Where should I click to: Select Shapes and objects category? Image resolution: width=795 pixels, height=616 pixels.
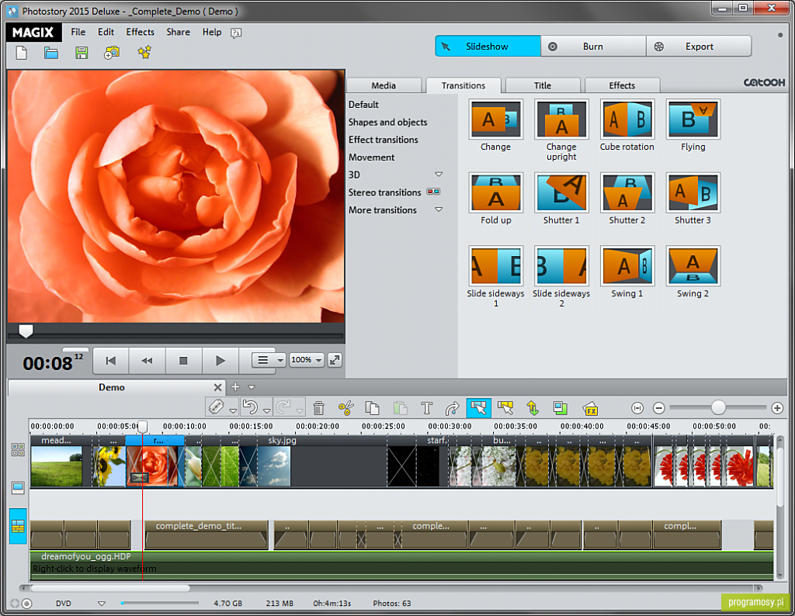click(x=388, y=122)
